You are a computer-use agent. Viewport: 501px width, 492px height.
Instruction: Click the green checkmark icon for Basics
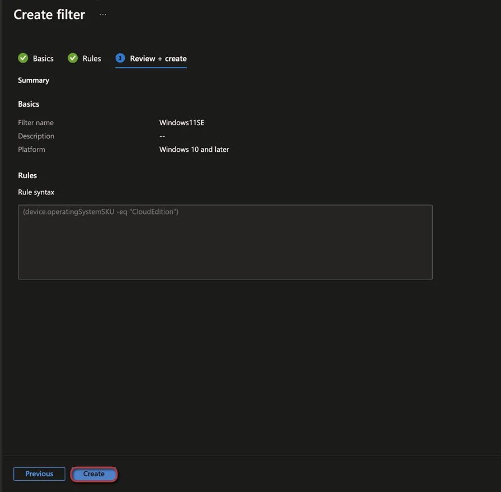[x=23, y=58]
